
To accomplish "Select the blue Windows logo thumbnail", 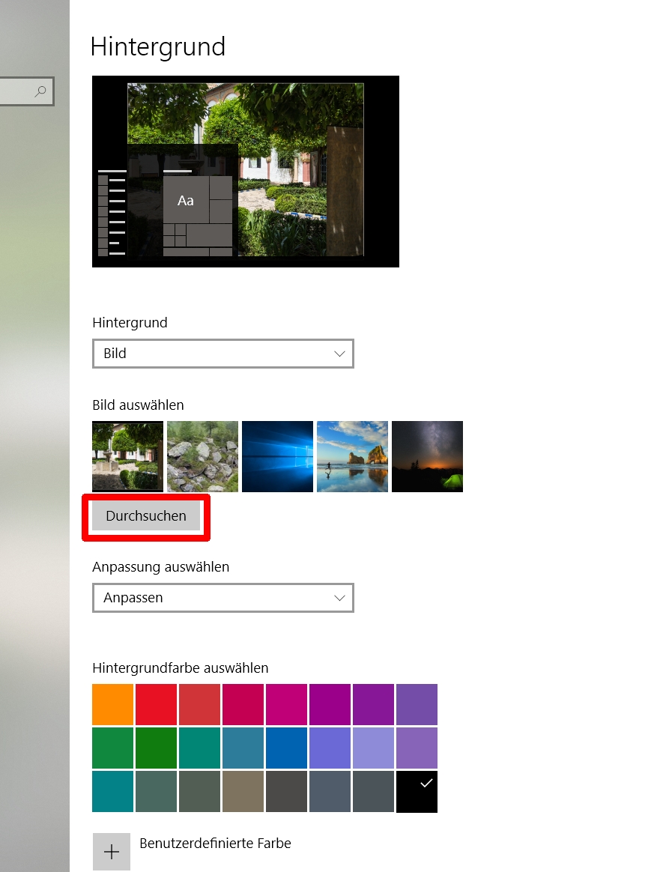I will [277, 456].
